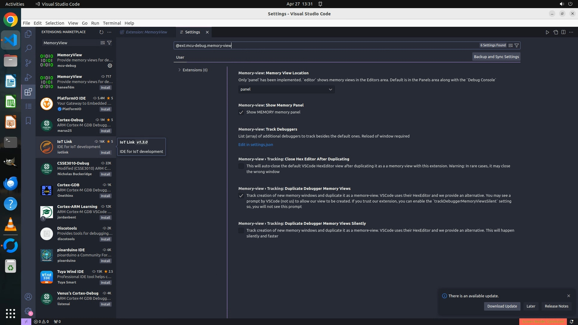The height and width of the screenshot is (325, 578).
Task: Enable Duplicate Debugger Memory Views Silently
Action: [241, 231]
